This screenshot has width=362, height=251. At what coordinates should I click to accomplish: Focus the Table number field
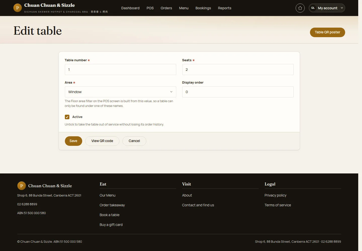tap(120, 70)
